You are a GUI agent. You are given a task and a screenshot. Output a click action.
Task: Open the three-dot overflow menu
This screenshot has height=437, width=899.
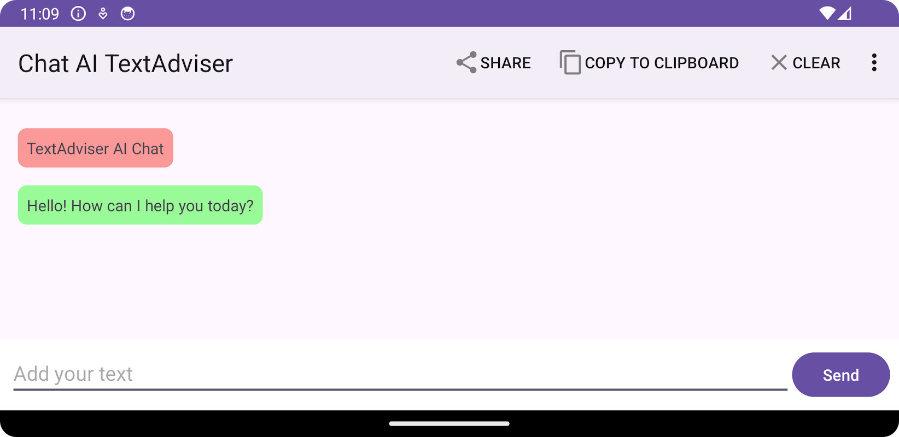tap(874, 63)
